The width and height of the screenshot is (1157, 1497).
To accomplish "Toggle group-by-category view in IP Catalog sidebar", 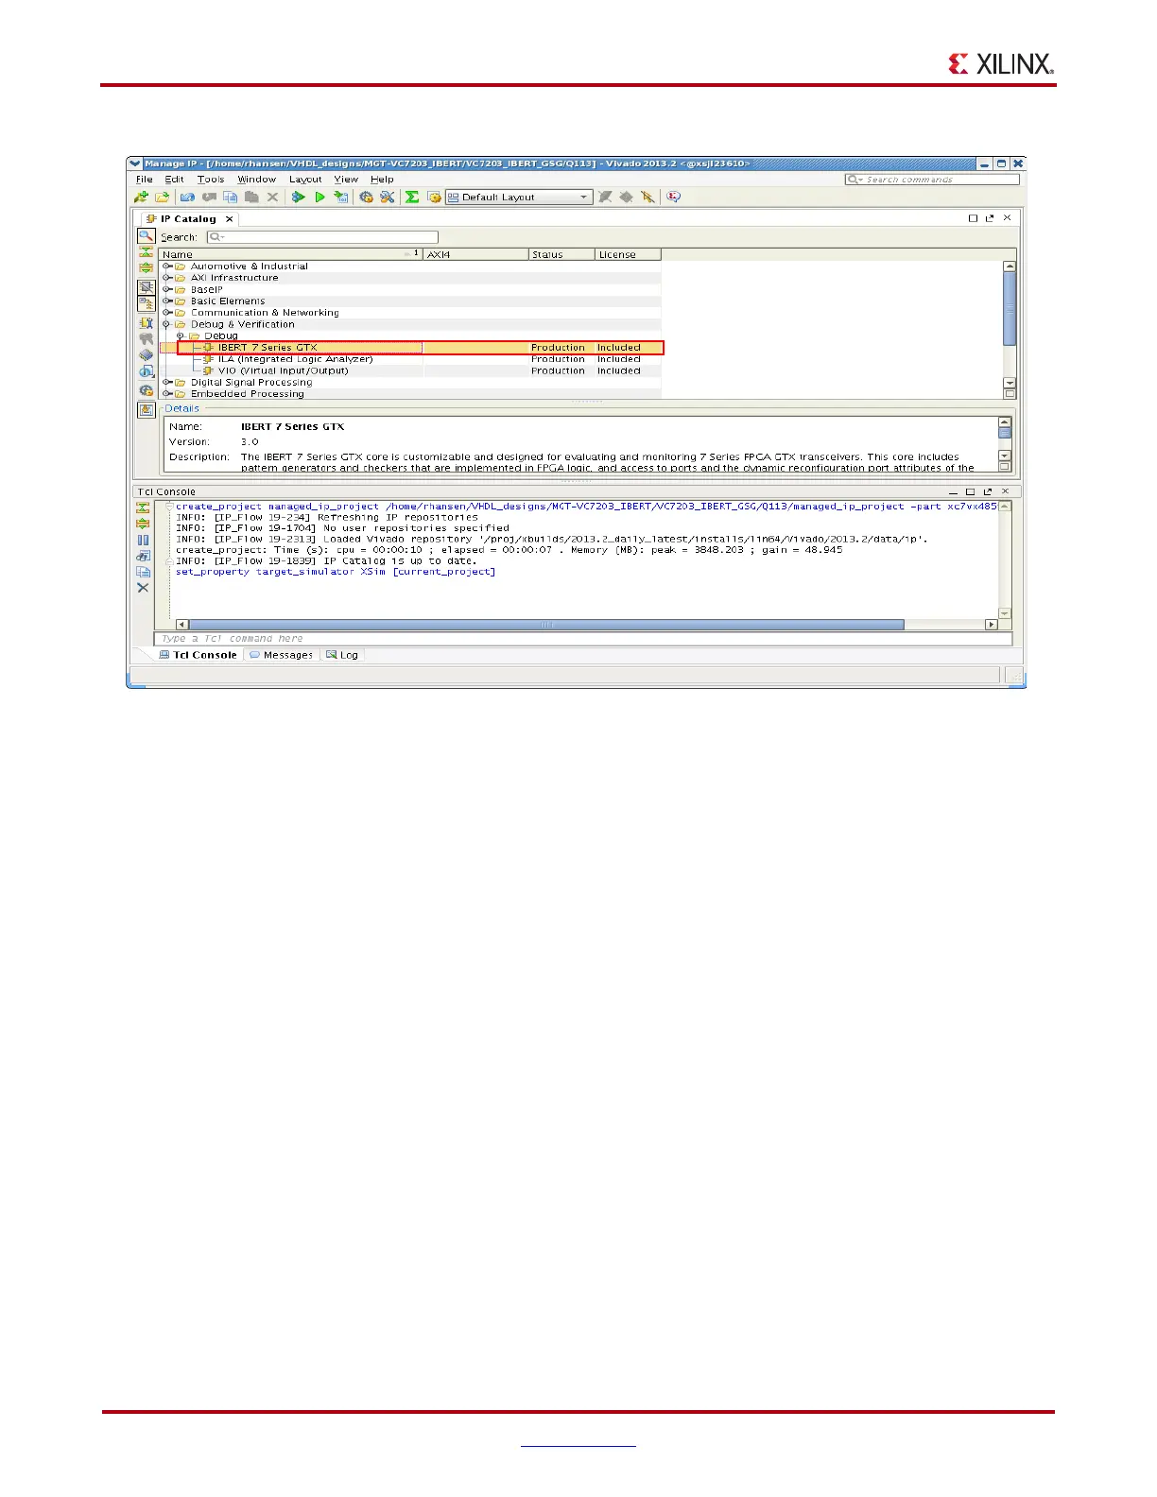I will pyautogui.click(x=146, y=304).
